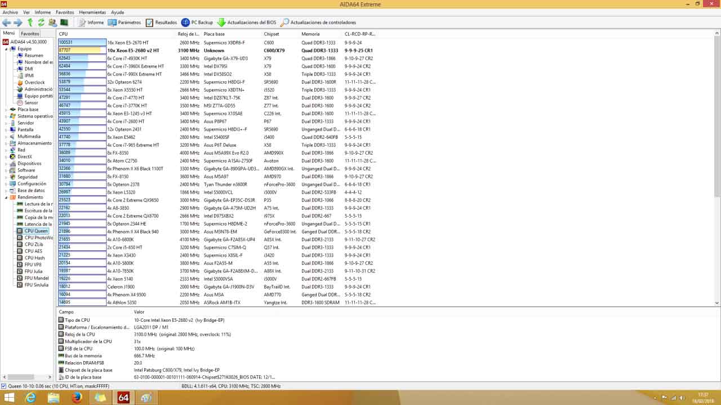Select the 8x FX-8350 result row

(x=217, y=153)
